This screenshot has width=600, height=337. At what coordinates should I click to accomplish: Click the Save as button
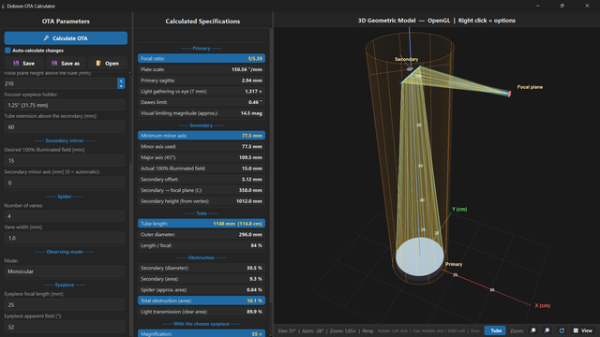(66, 64)
